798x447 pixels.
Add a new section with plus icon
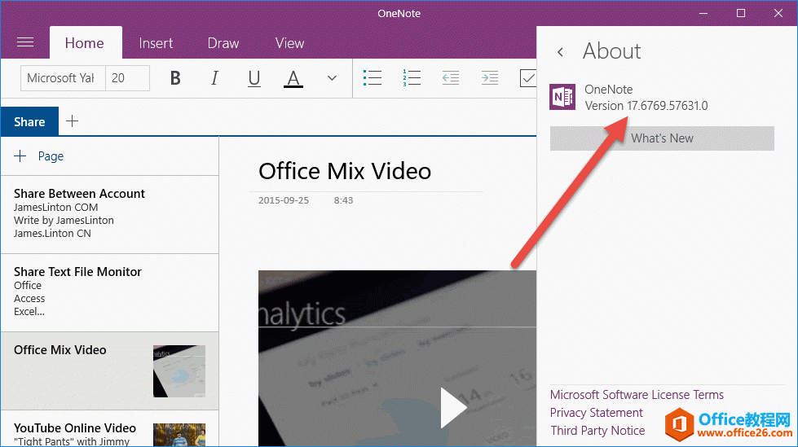point(73,121)
